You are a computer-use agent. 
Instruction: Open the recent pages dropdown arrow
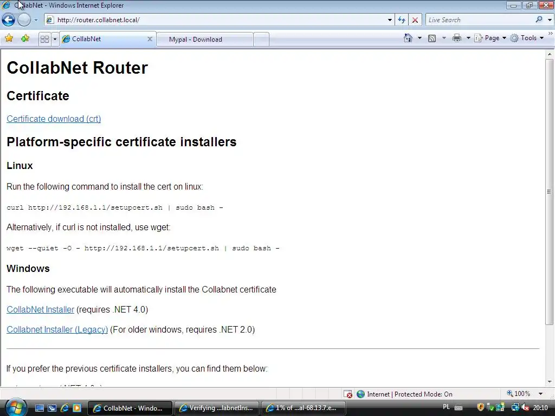[x=36, y=20]
